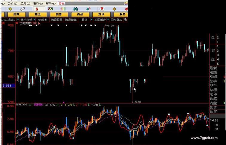Image resolution: width=226 pixels, height=145 pixels.
Task: Click the 总笔 label in quote panel
Action: click(213, 99)
